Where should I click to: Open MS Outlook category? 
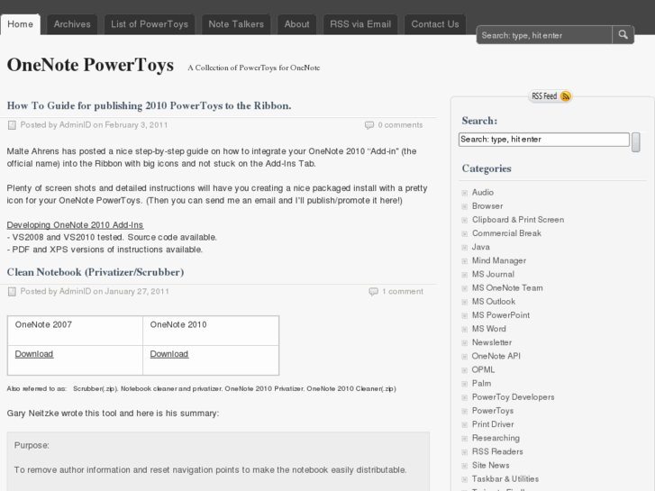click(494, 301)
